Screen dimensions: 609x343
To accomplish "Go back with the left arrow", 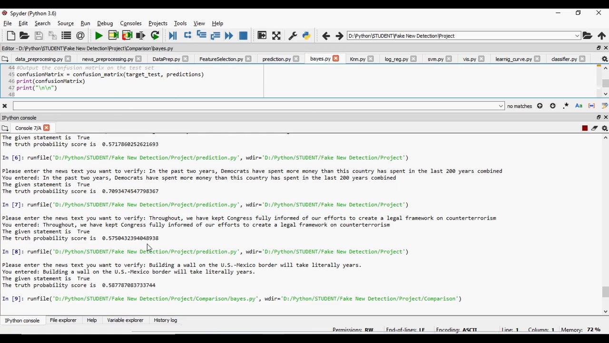I will pyautogui.click(x=326, y=36).
